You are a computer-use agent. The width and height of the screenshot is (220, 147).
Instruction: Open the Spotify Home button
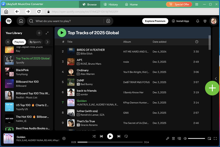21,21
